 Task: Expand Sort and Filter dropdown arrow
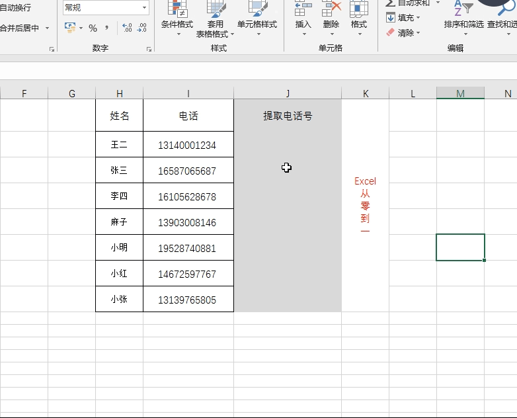coord(465,34)
